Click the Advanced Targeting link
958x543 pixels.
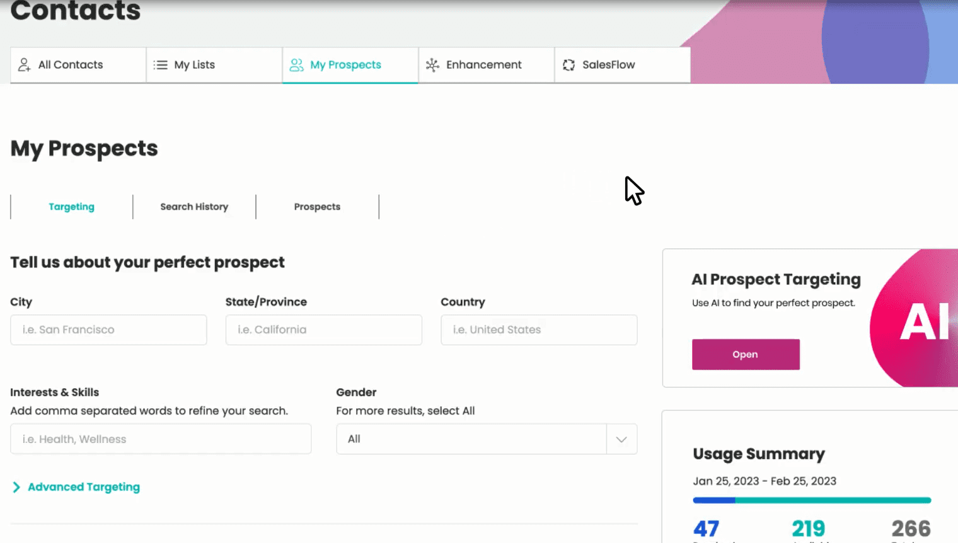84,487
